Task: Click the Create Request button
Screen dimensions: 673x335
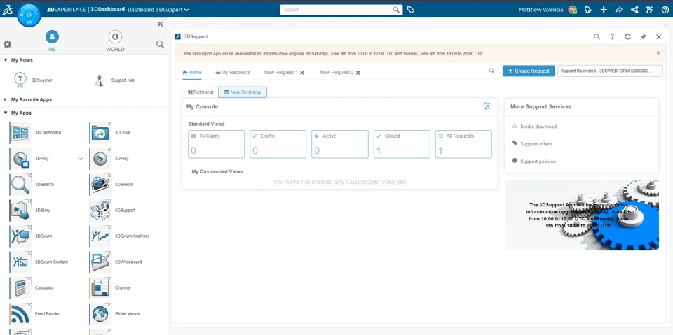Action: point(529,71)
